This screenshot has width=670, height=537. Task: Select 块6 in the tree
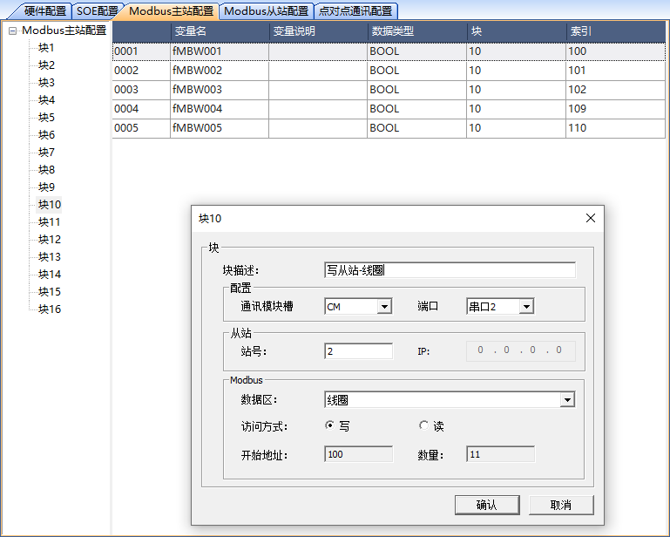(46, 134)
